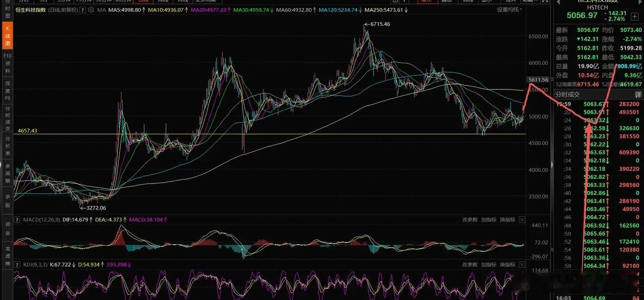Click 换指标 in the MACD panel

[507, 220]
